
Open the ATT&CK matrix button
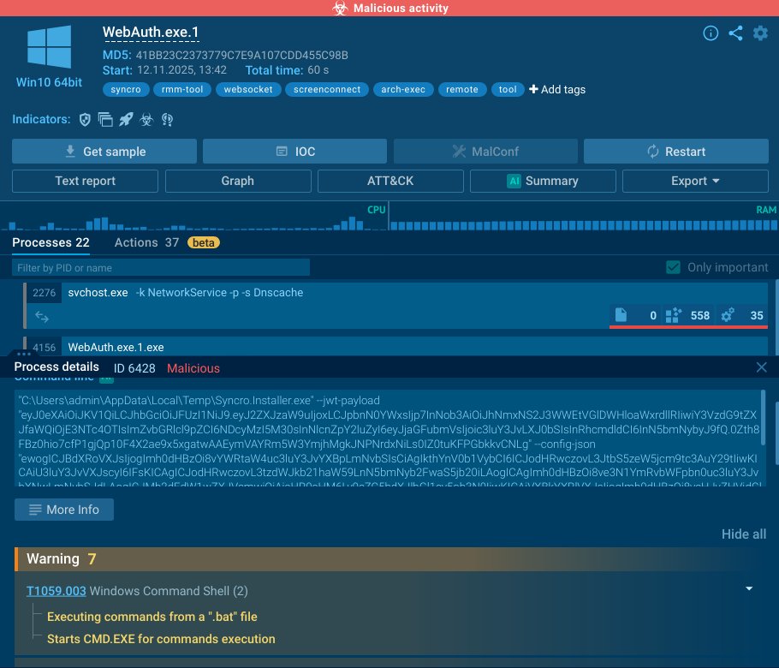(x=390, y=181)
